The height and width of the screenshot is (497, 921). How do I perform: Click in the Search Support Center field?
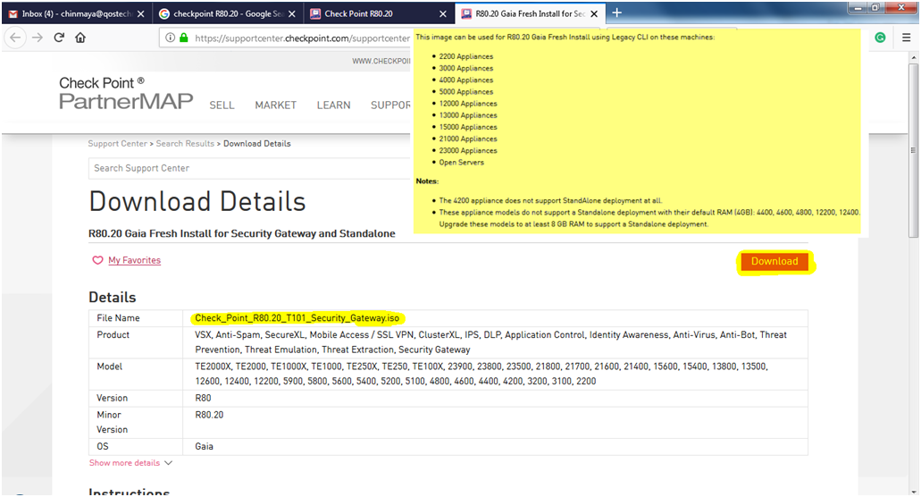coord(249,168)
